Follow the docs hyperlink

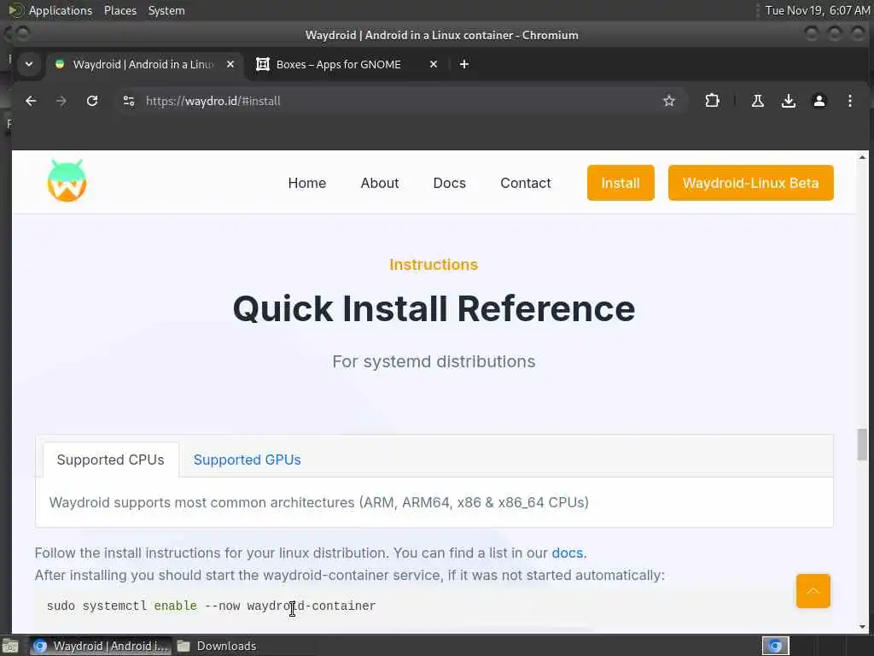pos(568,553)
